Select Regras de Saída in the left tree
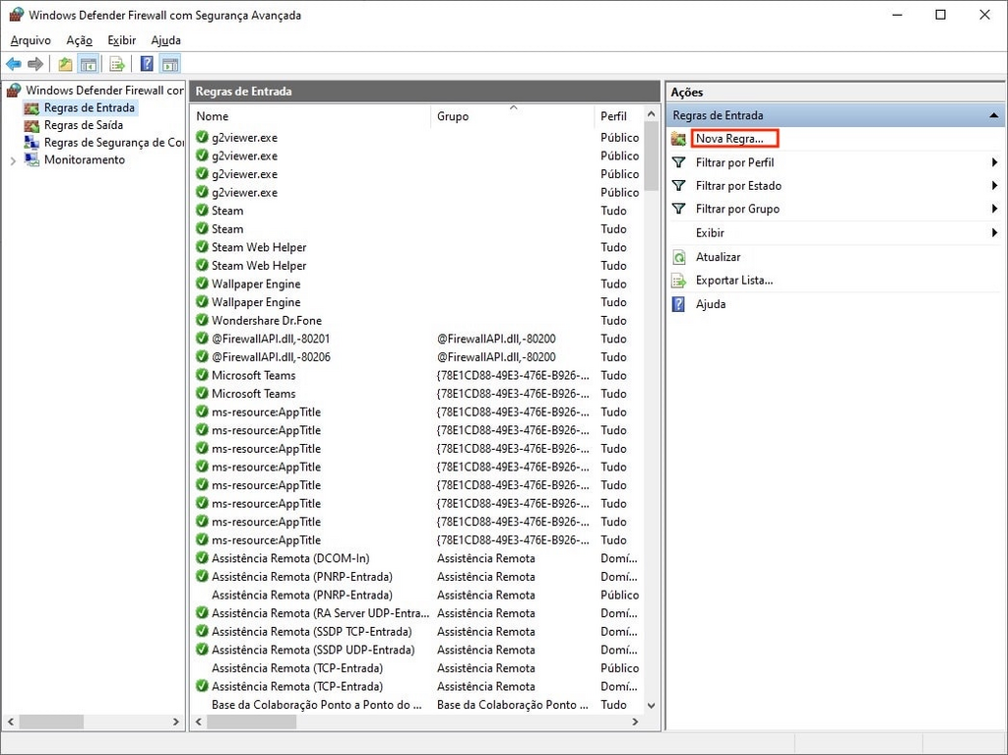This screenshot has width=1008, height=755. click(x=81, y=125)
